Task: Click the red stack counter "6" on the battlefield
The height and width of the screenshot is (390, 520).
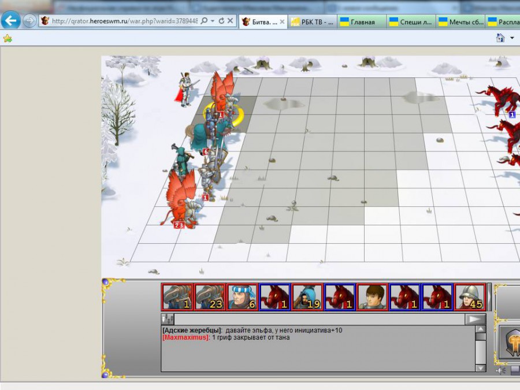Action: pyautogui.click(x=206, y=152)
